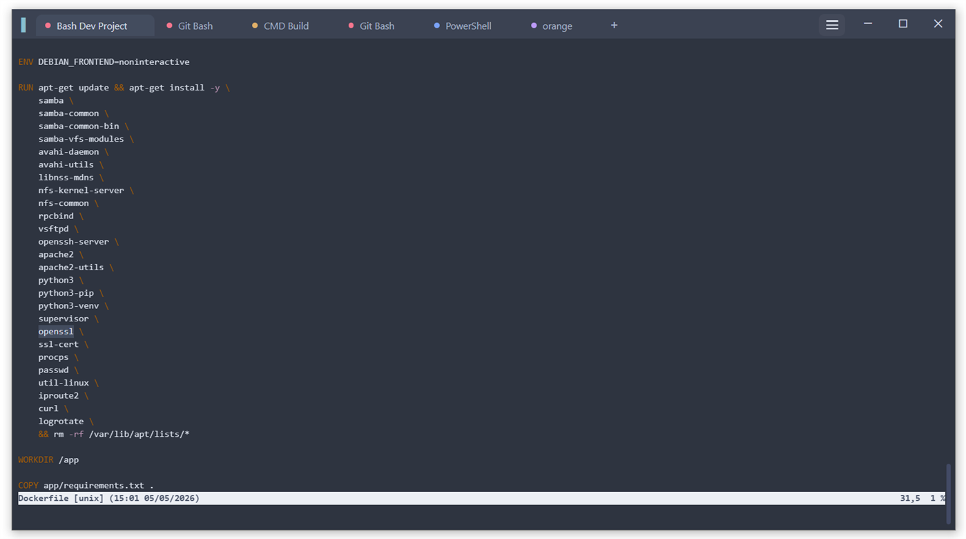Click the 'logrotate' package line
Screen dimensions: 966x539
[x=61, y=422]
